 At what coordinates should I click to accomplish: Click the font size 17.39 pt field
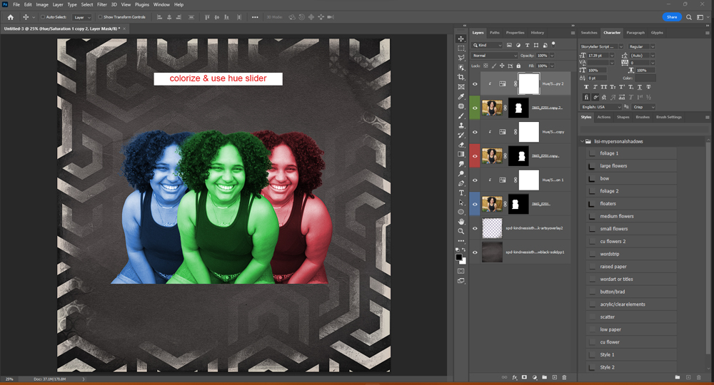click(598, 56)
